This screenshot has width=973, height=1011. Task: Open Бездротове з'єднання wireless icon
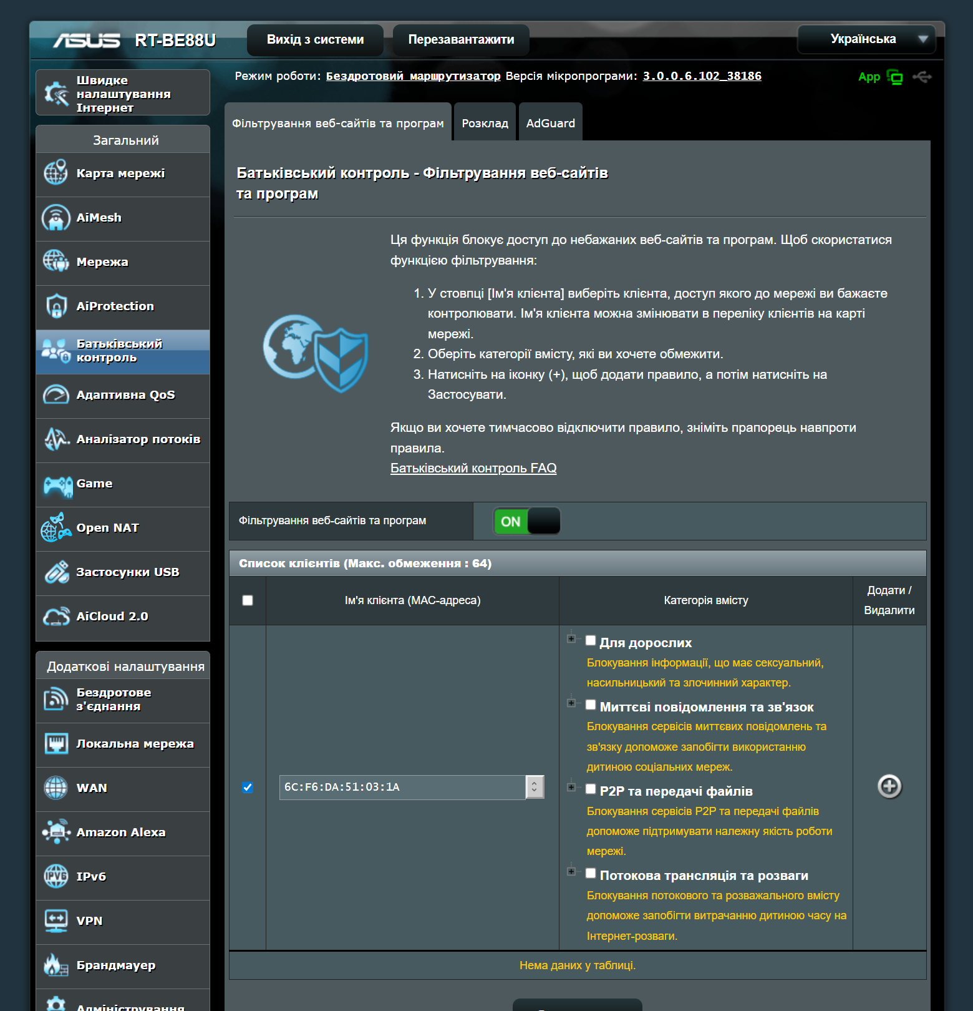coord(56,699)
